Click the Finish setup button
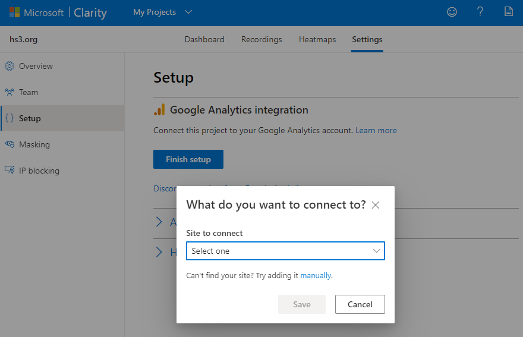Image resolution: width=523 pixels, height=337 pixels. (188, 159)
